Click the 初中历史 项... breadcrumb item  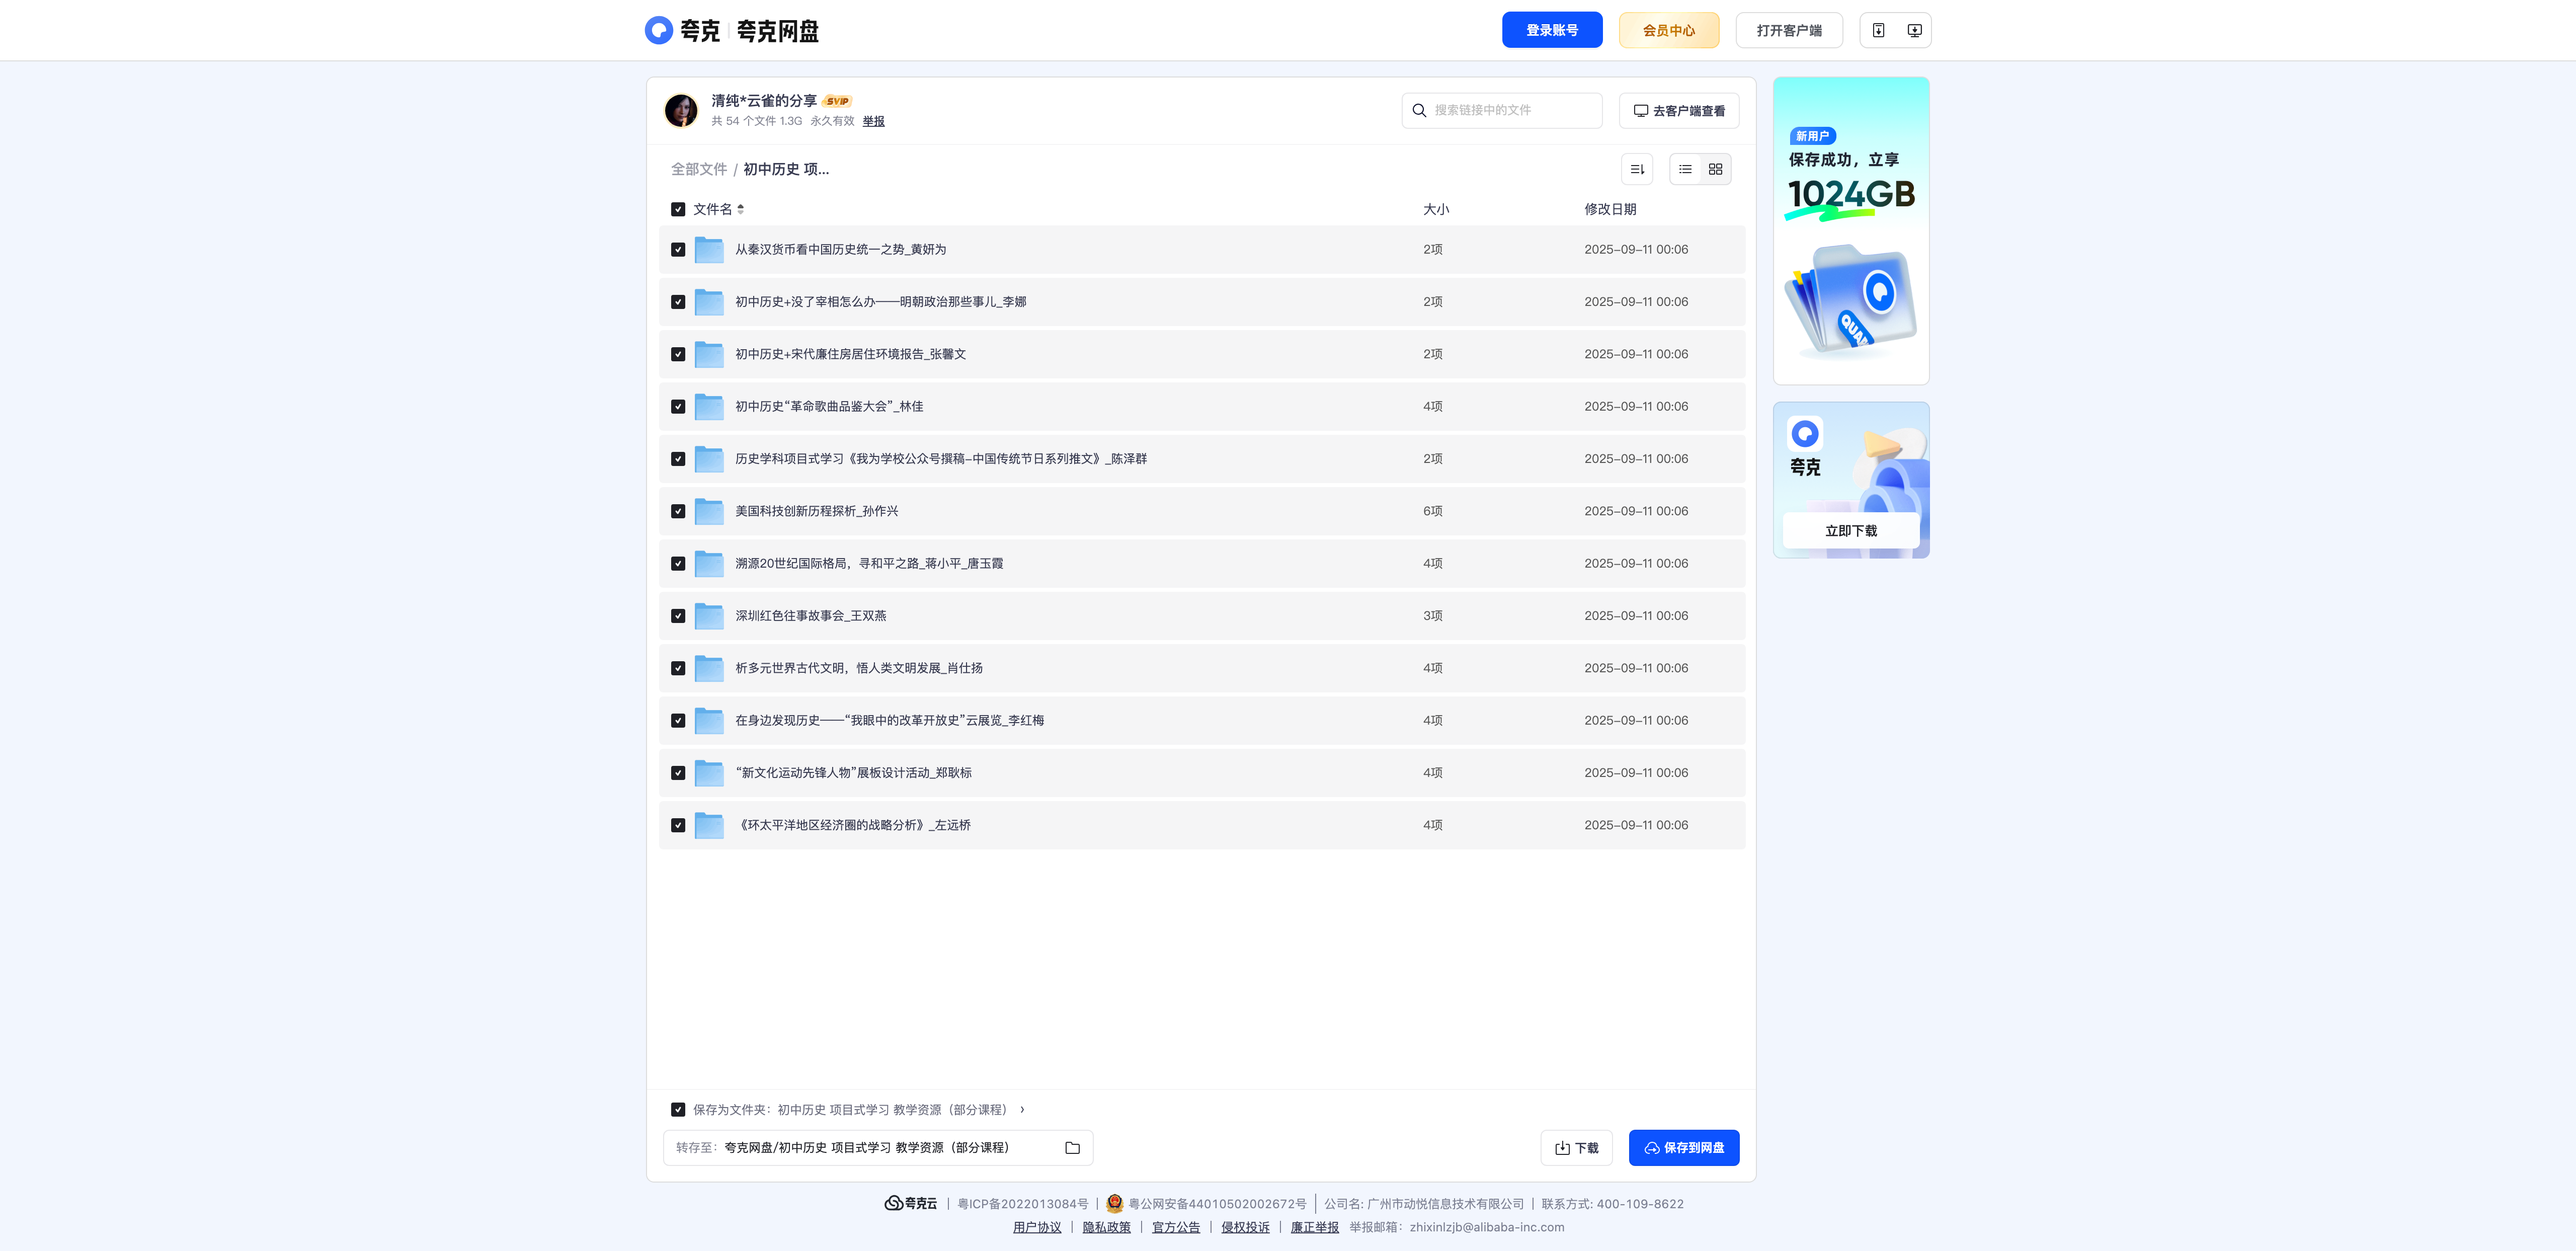click(x=786, y=169)
